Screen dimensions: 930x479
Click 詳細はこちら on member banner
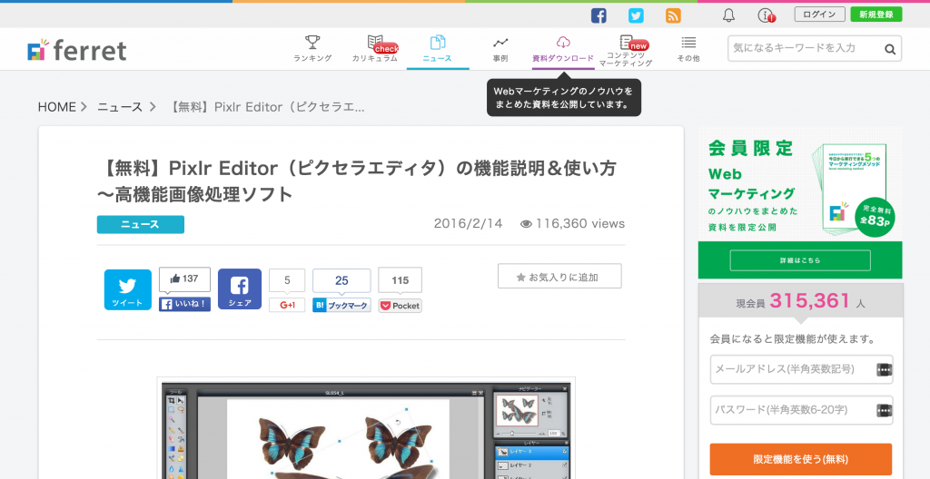(800, 260)
